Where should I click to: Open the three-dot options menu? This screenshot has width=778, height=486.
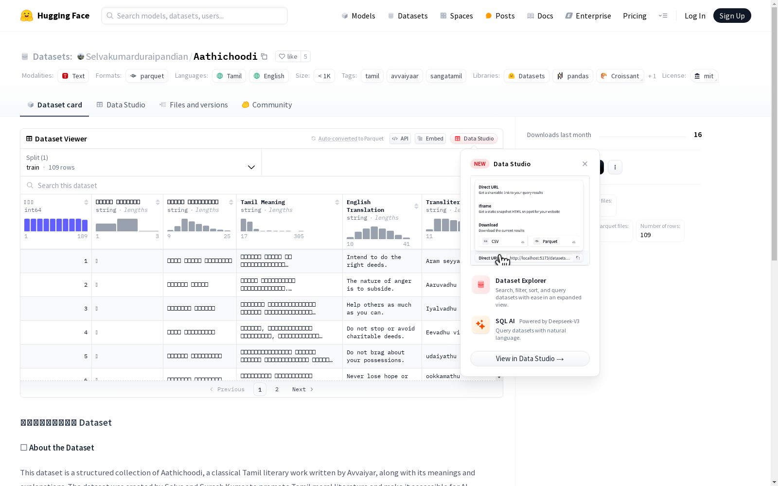pyautogui.click(x=615, y=167)
